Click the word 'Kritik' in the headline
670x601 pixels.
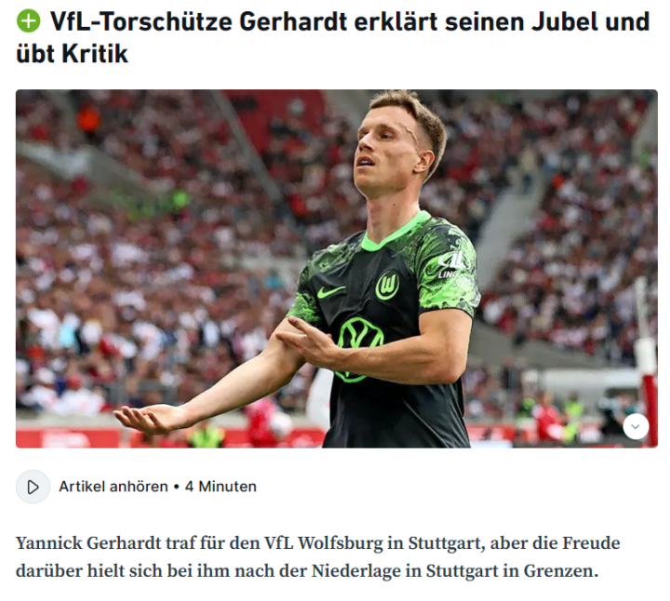pyautogui.click(x=95, y=54)
